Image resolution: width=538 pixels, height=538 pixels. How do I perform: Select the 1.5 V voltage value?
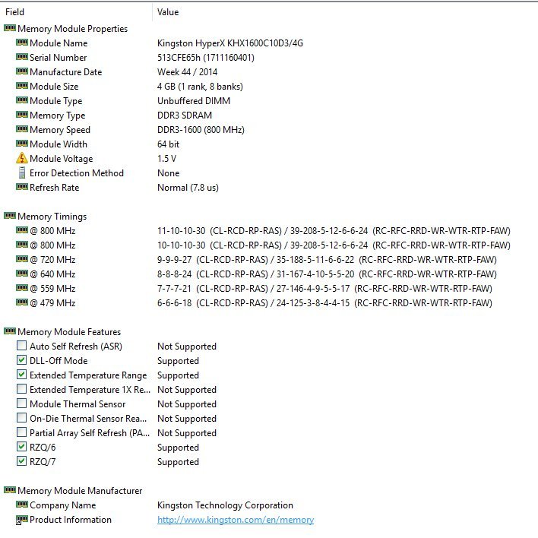[x=166, y=159]
